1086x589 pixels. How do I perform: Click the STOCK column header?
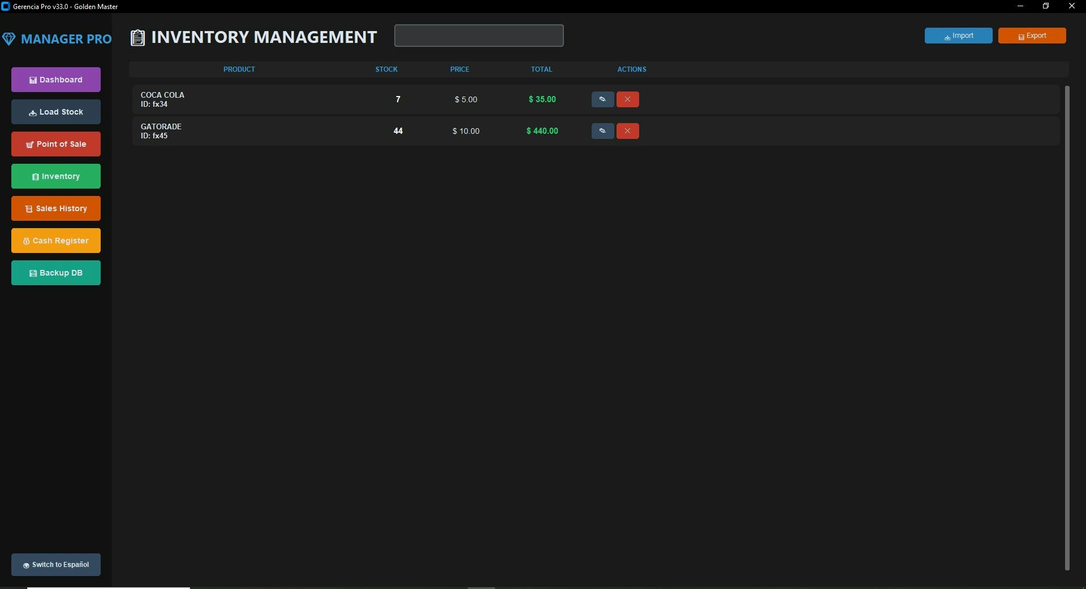(x=386, y=69)
